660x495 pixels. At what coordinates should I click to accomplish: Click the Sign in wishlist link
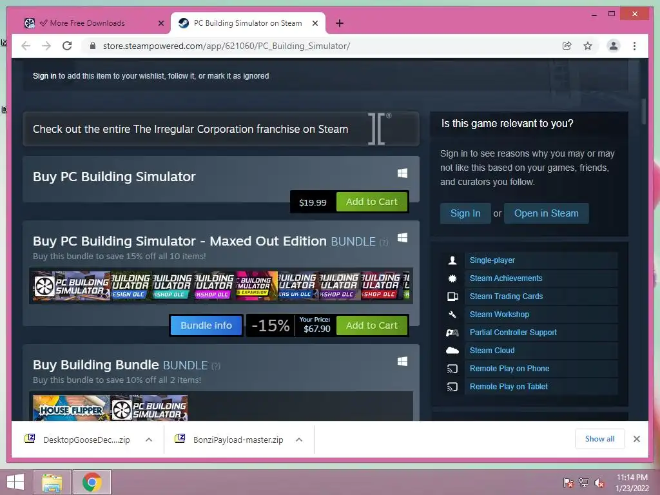click(x=44, y=76)
